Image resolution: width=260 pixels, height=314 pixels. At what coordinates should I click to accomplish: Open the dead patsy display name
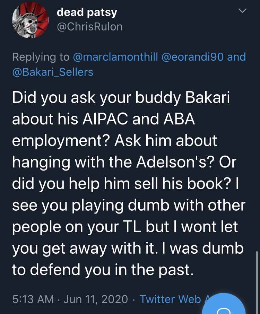point(87,12)
